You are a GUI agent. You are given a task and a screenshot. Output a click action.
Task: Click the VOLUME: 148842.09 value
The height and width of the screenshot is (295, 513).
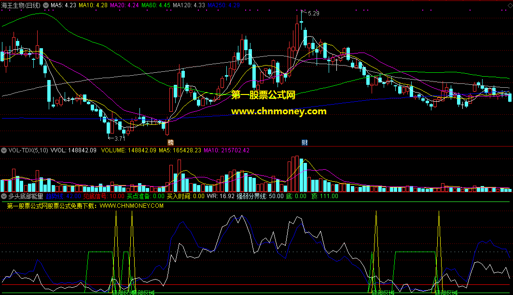coord(128,150)
